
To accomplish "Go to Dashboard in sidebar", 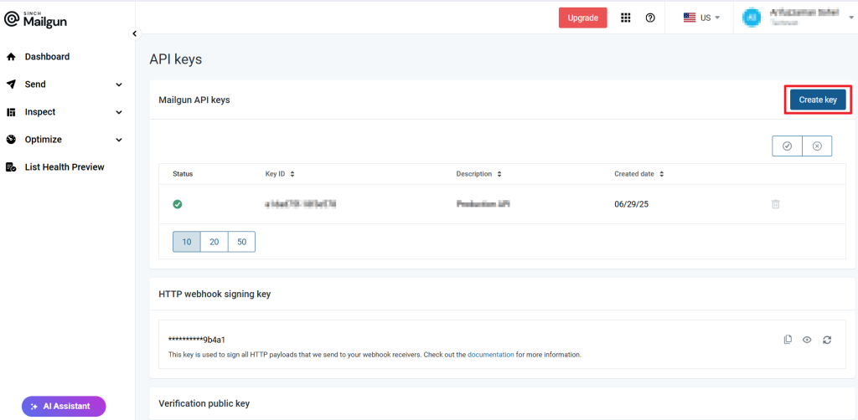I will point(47,57).
